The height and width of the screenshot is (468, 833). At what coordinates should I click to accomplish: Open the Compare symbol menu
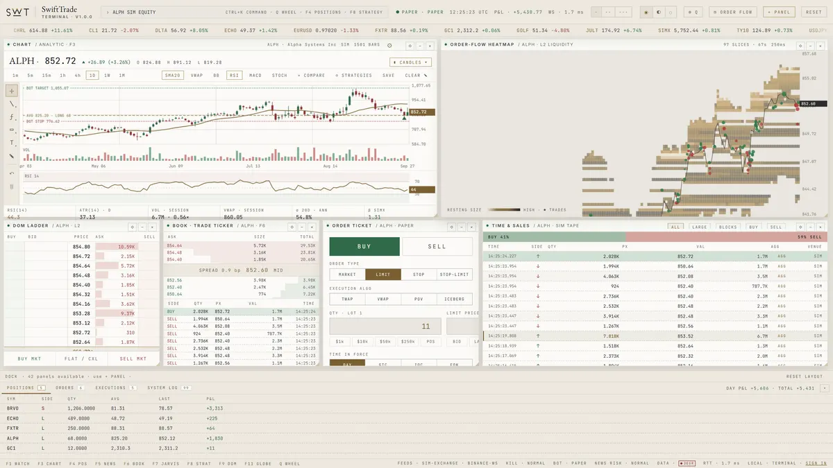pos(311,75)
